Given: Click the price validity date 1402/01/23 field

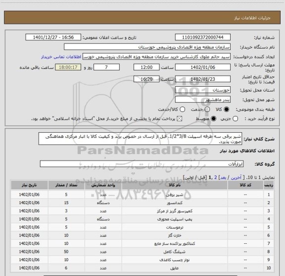Looking at the screenshot, I should point(203,79).
